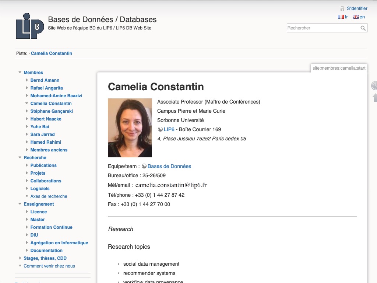Collapse the Membres sidebar section

click(20, 72)
